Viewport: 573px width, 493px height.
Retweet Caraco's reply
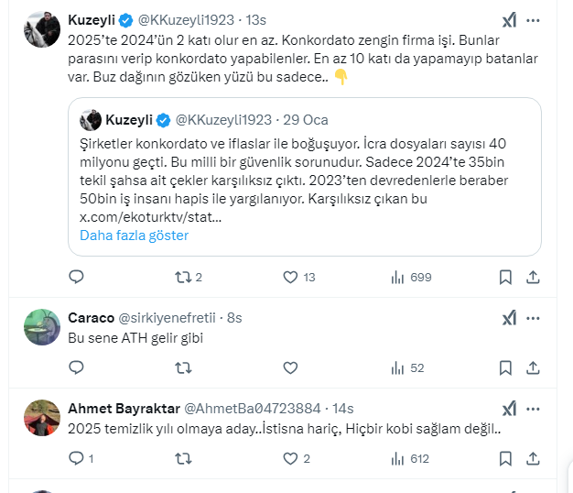coord(183,367)
